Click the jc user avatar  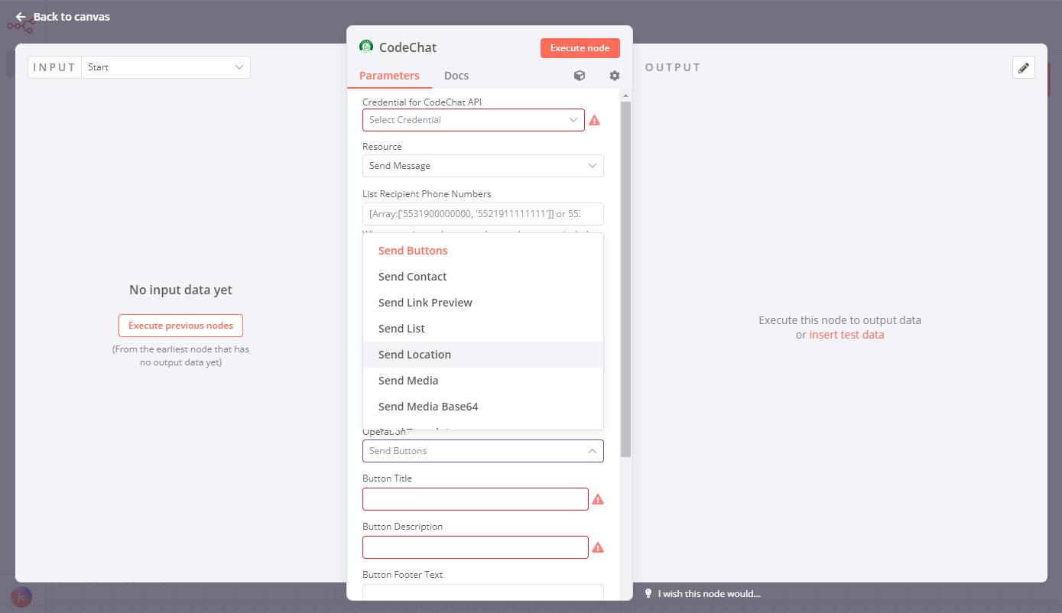(21, 597)
